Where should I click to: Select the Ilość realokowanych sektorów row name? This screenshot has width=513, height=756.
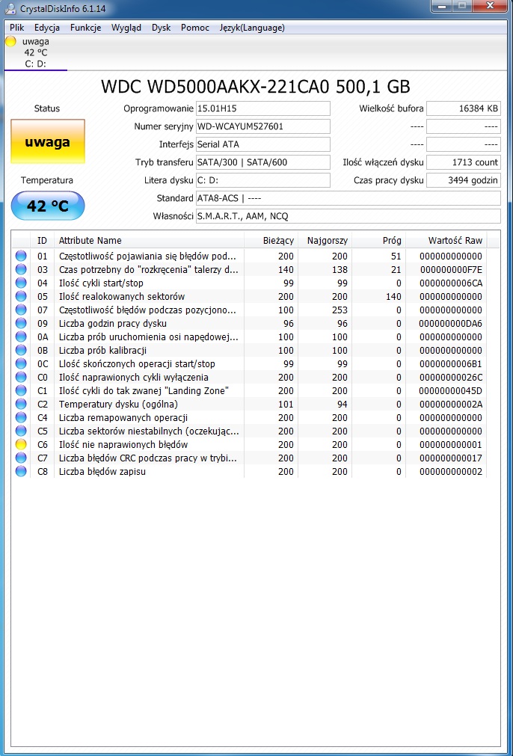tap(121, 297)
